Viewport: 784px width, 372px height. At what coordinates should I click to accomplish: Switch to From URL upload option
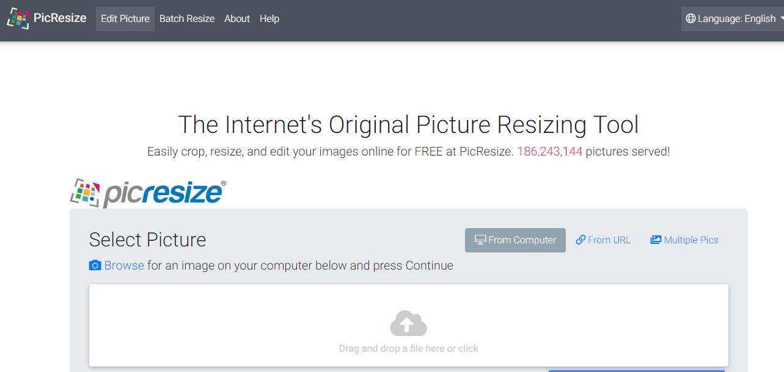609,240
